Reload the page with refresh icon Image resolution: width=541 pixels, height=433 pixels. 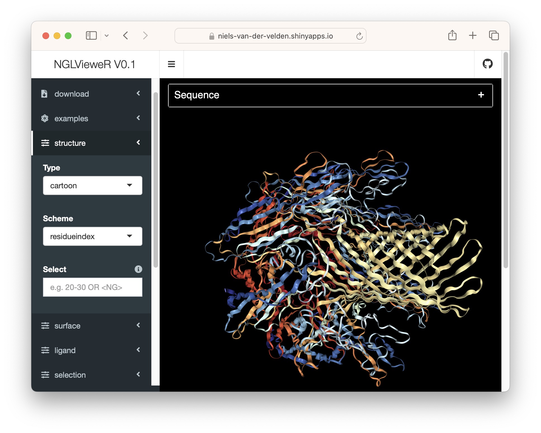(x=359, y=36)
